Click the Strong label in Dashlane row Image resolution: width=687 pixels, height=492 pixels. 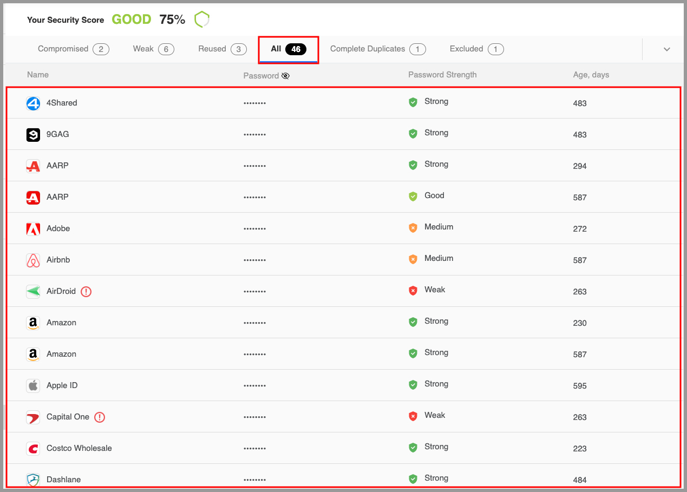point(436,478)
